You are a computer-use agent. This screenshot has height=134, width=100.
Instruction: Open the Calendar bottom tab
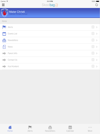pos(70,129)
